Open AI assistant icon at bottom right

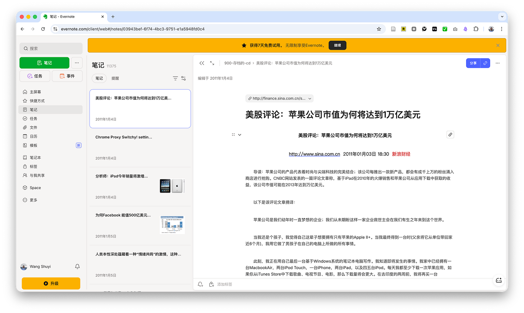pos(499,280)
